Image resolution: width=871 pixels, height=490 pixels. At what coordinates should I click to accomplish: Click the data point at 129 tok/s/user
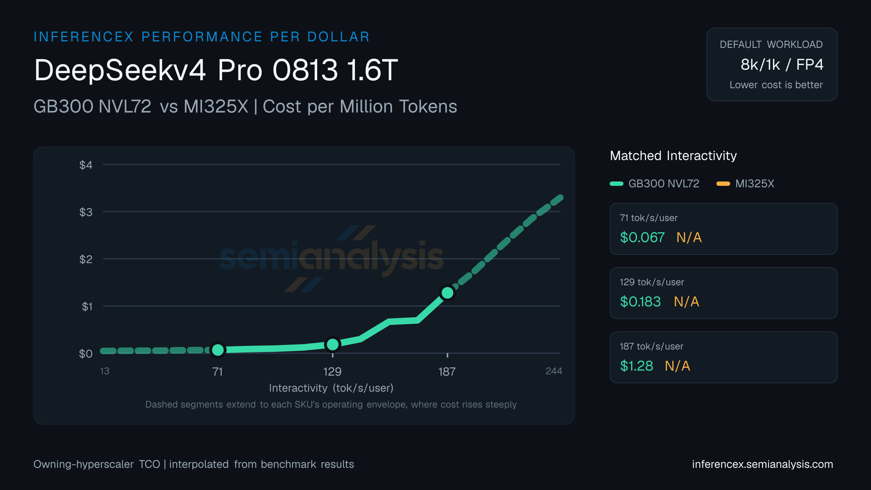[332, 344]
